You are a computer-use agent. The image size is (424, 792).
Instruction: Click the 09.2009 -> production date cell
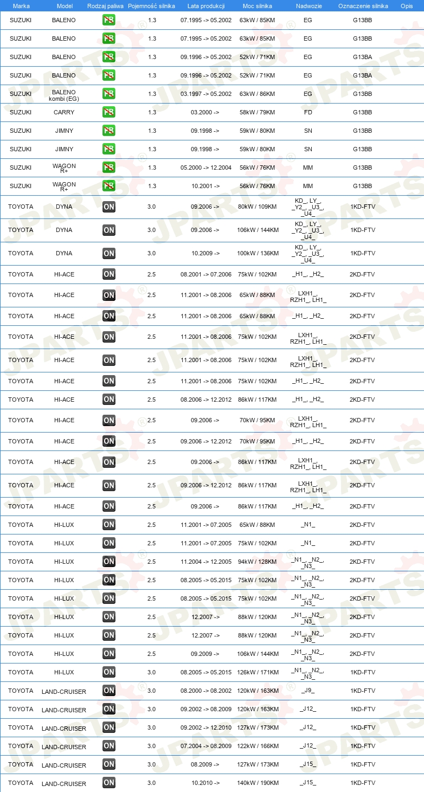[205, 654]
